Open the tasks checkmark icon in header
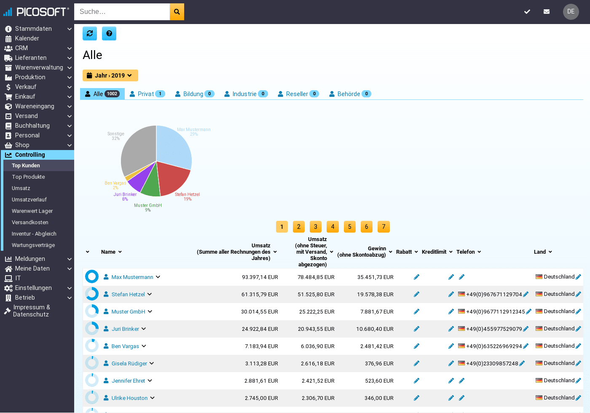Viewport: 590px width, 413px height. (x=527, y=12)
